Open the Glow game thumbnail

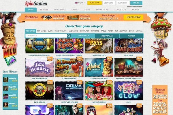click(129, 91)
